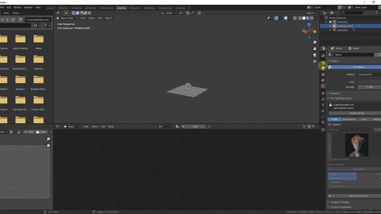The width and height of the screenshot is (381, 214).
Task: Click the world Color swatch
Action: click(x=369, y=82)
